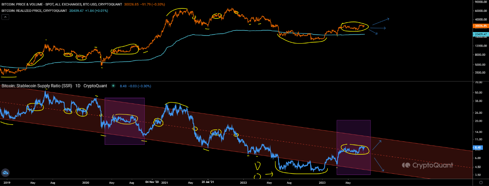
Task: Click the SSR legend value -0.03 (-0.30%)
Action: (x=139, y=86)
